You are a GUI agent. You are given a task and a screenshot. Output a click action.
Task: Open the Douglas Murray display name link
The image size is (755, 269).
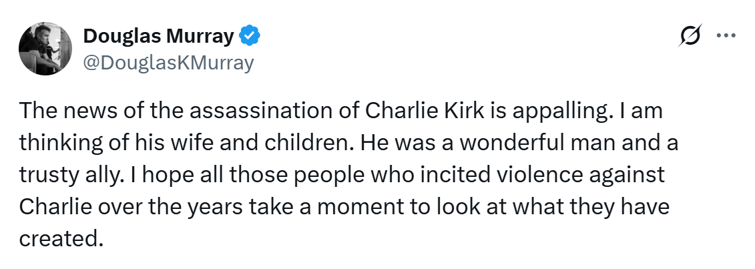[x=158, y=36]
